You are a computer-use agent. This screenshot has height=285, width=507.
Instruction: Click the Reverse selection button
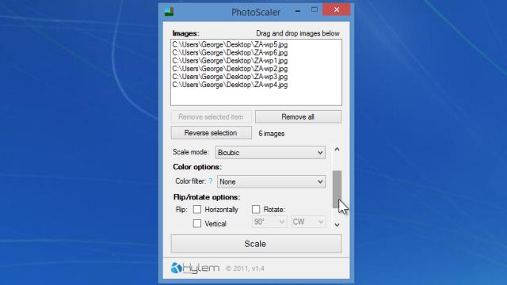212,133
